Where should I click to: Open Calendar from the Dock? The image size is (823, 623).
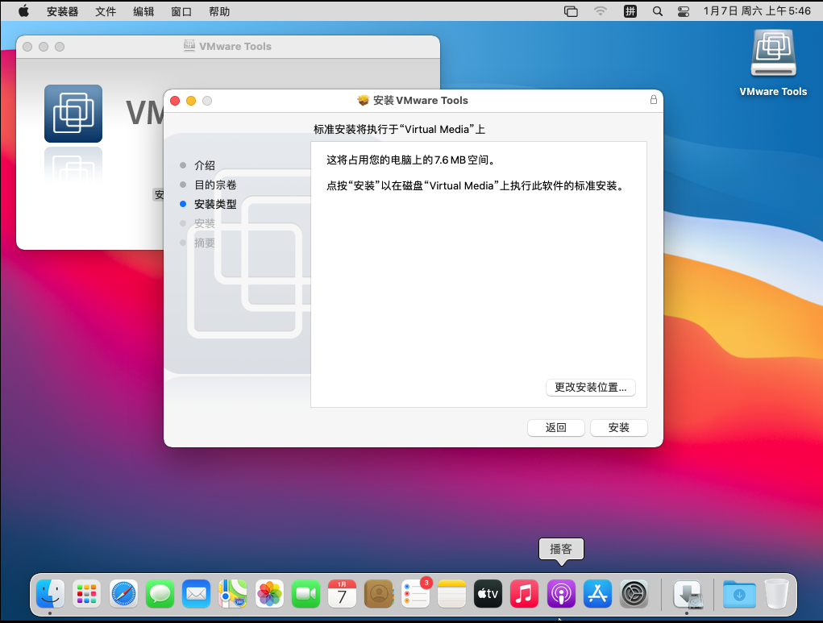(x=343, y=594)
